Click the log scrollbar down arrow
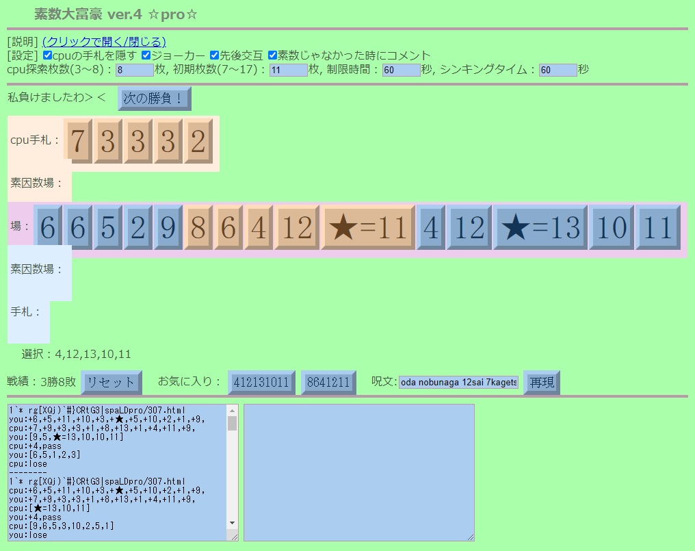Viewport: 695px width, 551px height. click(x=233, y=524)
